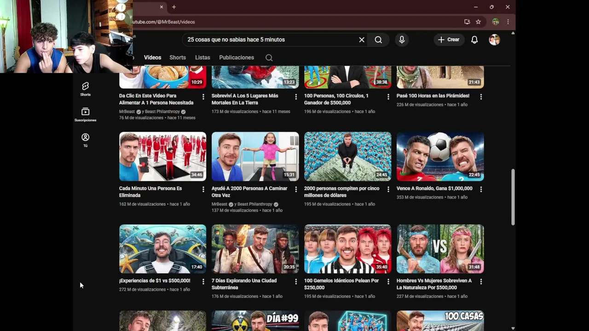This screenshot has height=331, width=589.
Task: Open title Pasé 100 Horas en las Pirámides
Action: pyautogui.click(x=433, y=96)
